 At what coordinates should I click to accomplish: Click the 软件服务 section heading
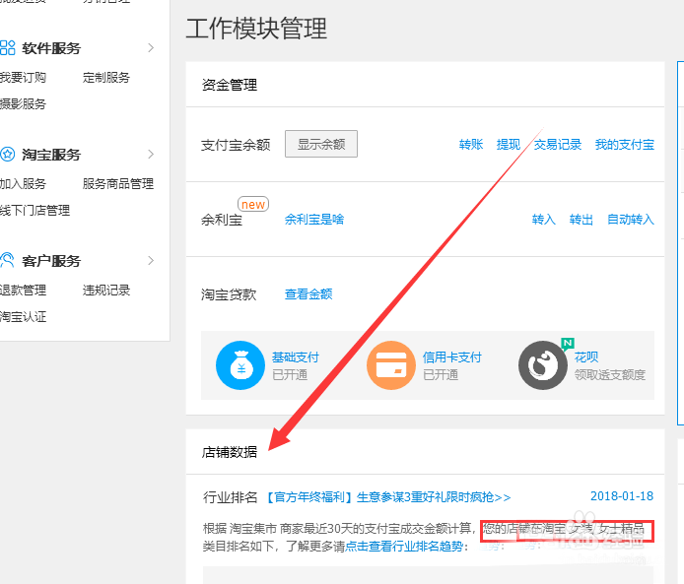pyautogui.click(x=51, y=48)
